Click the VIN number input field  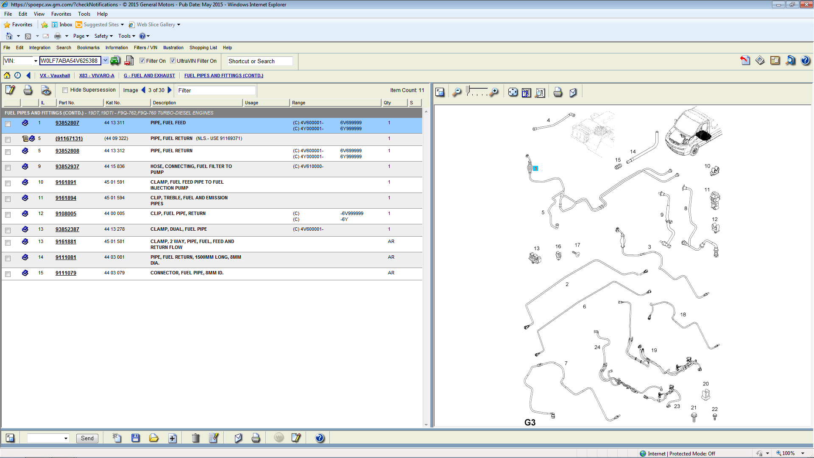click(70, 61)
